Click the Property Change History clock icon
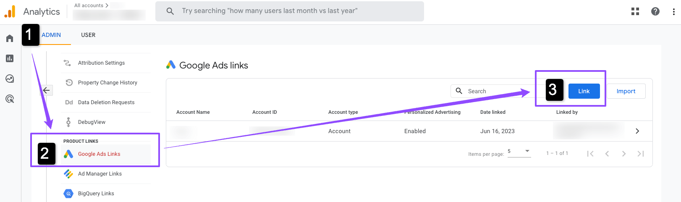This screenshot has width=681, height=202. tap(69, 83)
